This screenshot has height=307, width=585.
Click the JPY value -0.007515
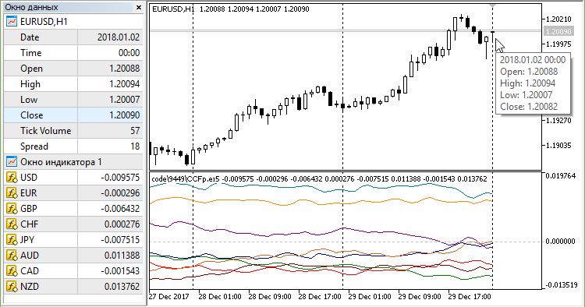(120, 240)
